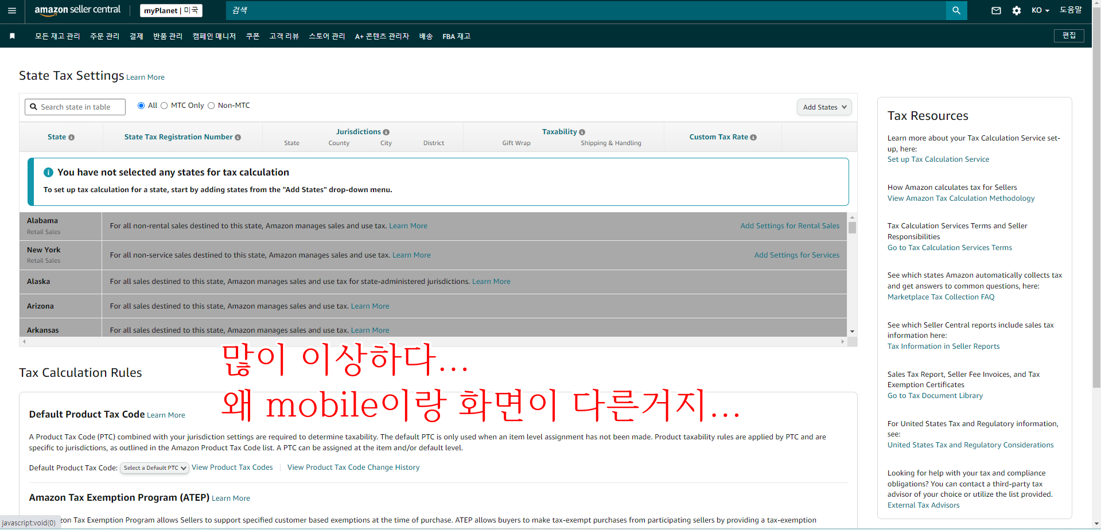The image size is (1101, 530).
Task: Click the info icon in the no-states alert
Action: pos(48,172)
